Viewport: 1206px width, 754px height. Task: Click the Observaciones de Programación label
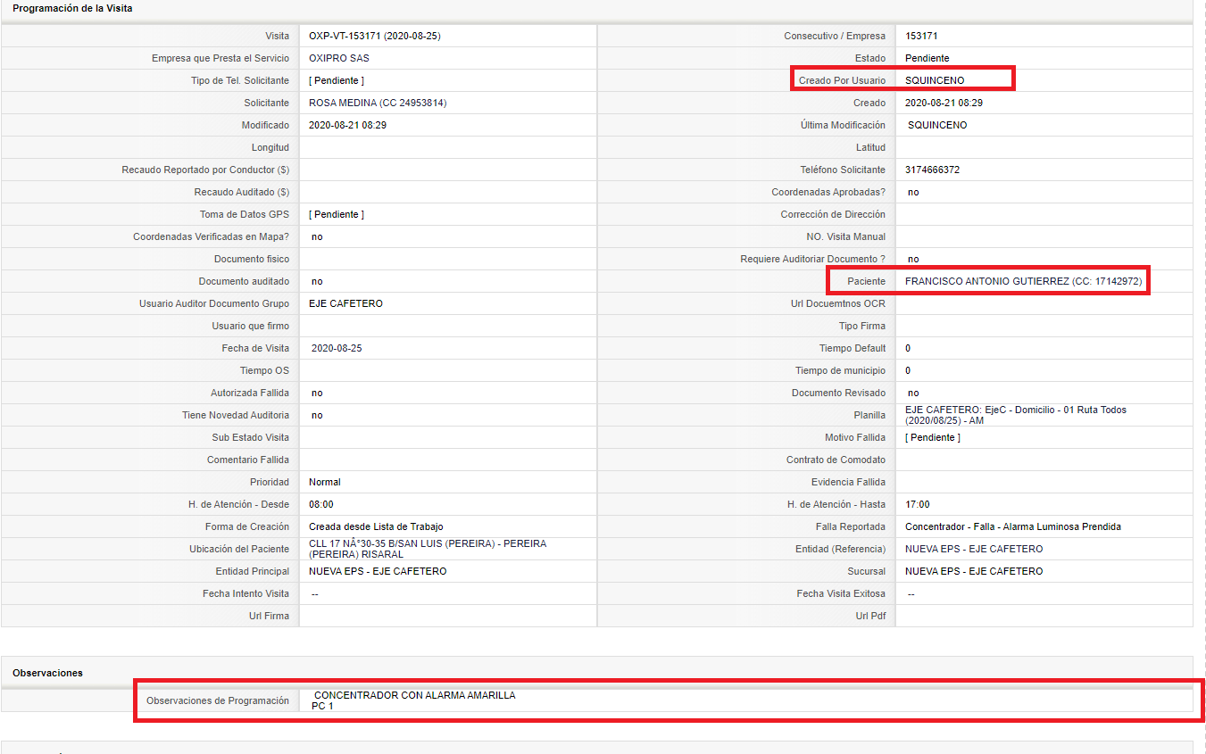218,700
